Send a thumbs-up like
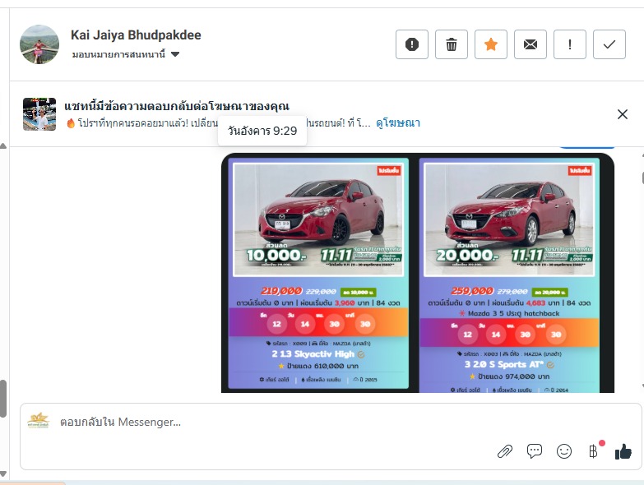 pyautogui.click(x=623, y=452)
